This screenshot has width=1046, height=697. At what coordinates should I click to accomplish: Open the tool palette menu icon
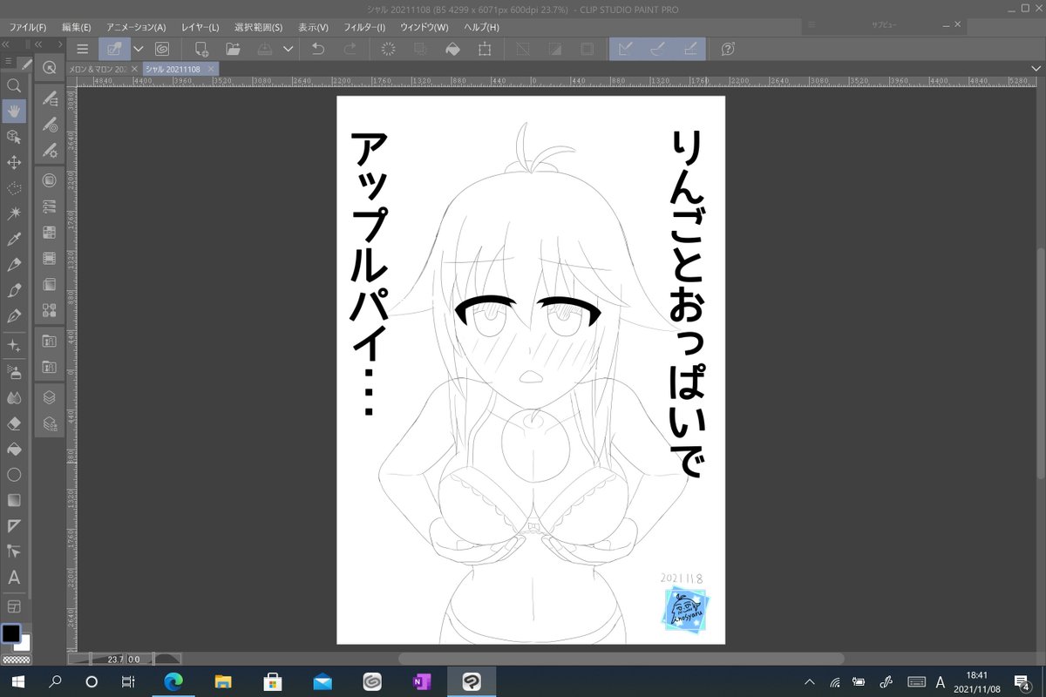click(9, 62)
